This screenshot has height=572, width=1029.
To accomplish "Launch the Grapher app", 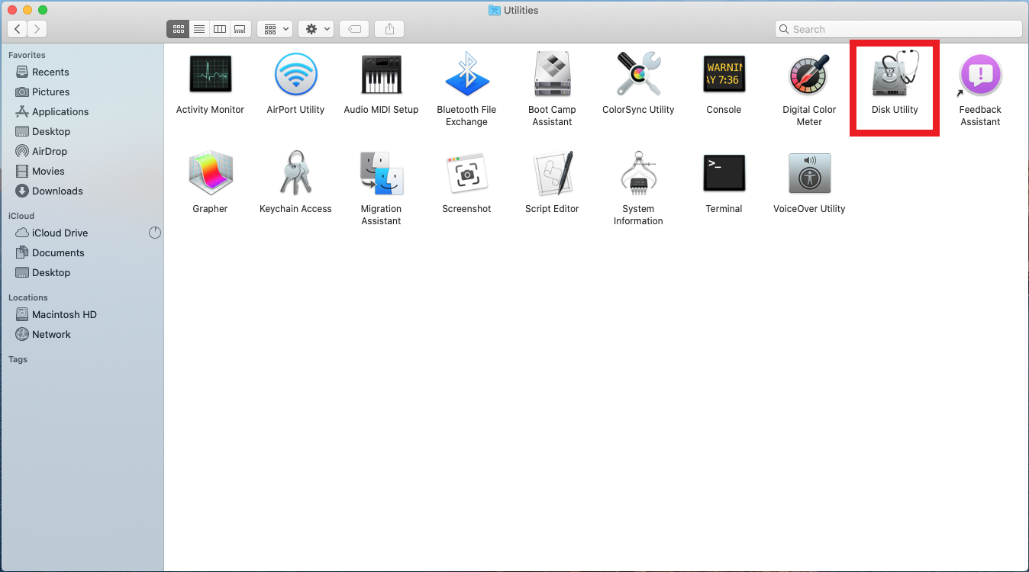I will [210, 175].
